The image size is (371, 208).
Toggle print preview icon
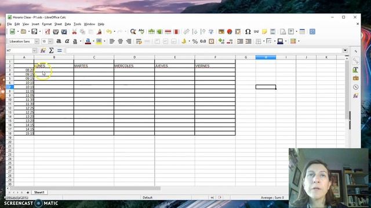(x=64, y=32)
